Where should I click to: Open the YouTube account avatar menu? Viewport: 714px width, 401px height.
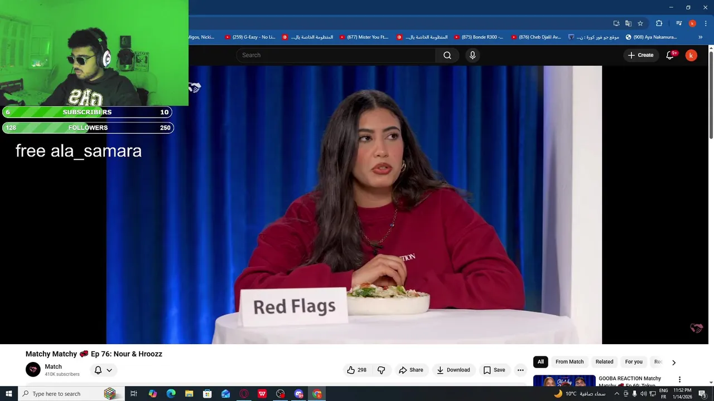(691, 55)
